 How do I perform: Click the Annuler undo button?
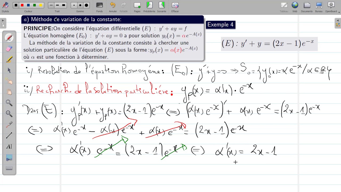point(113,7)
